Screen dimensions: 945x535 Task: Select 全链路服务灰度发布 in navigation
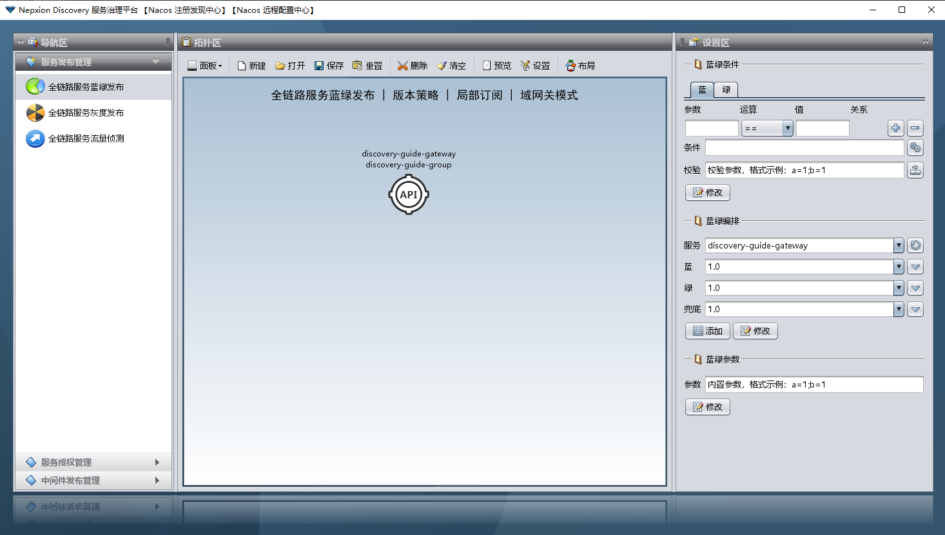93,113
